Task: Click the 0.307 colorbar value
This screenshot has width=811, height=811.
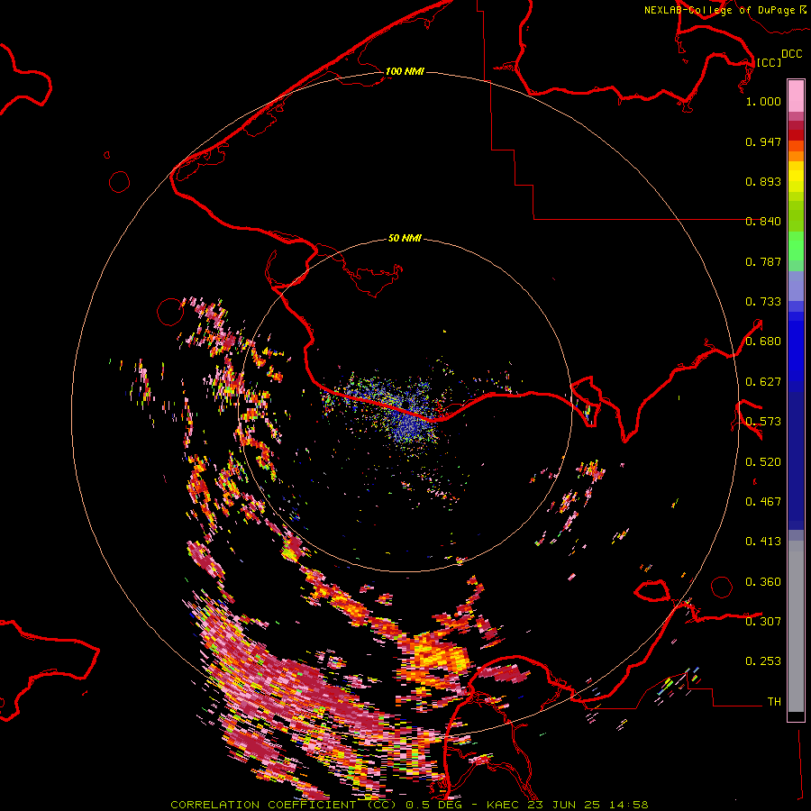Action: click(763, 621)
